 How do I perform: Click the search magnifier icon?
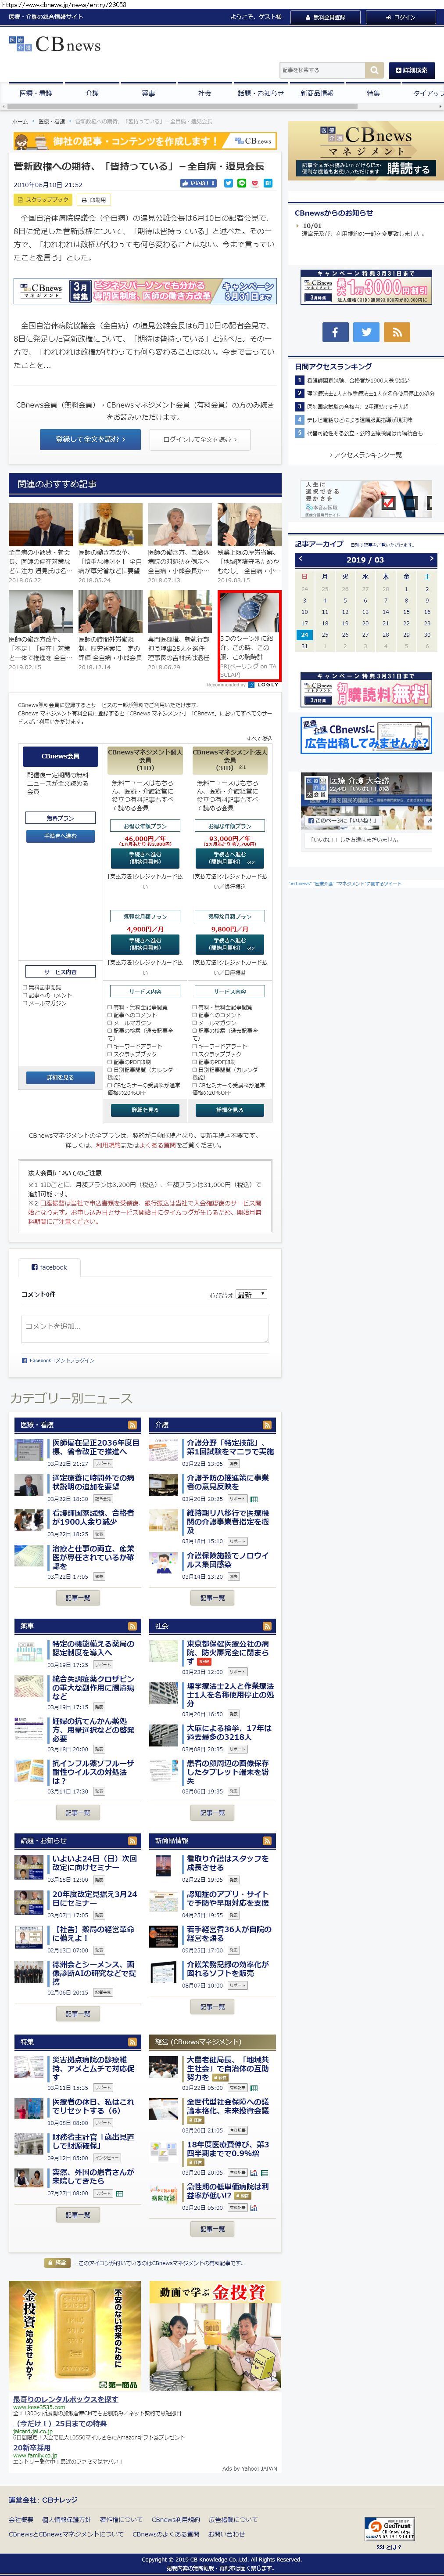click(375, 70)
